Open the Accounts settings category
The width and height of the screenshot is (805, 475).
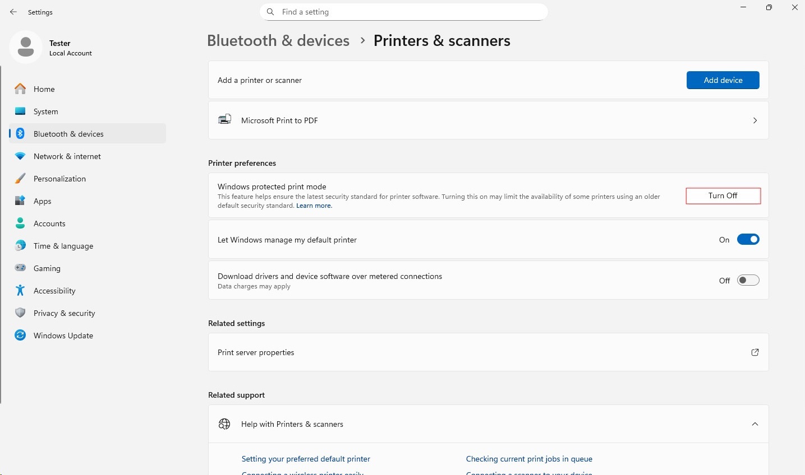[88, 223]
